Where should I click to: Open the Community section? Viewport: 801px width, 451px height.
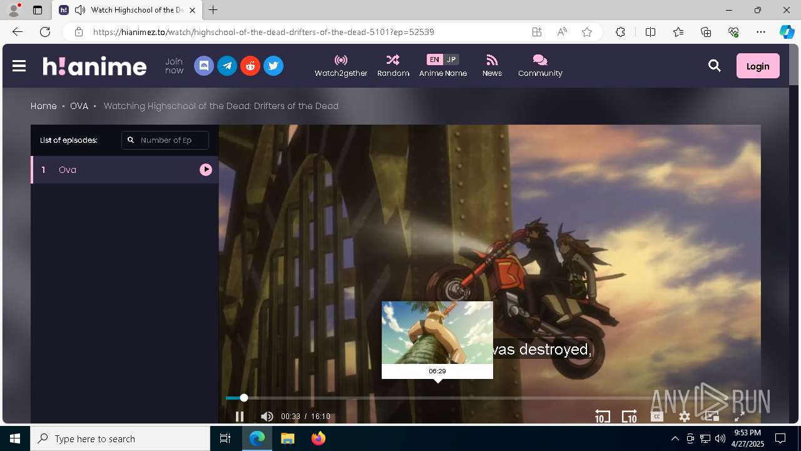pyautogui.click(x=540, y=66)
